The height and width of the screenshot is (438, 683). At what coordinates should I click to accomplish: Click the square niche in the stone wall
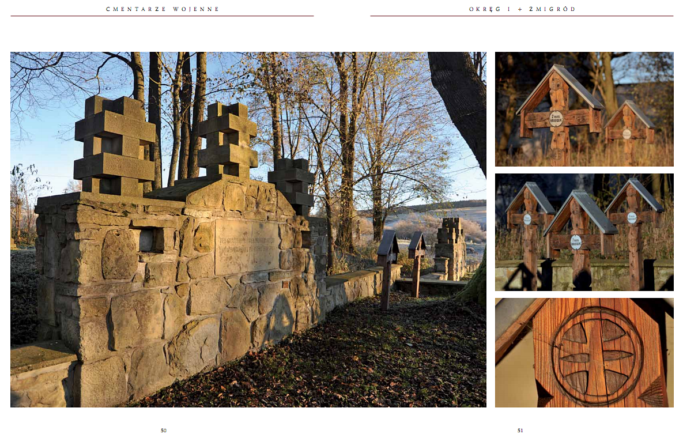pyautogui.click(x=149, y=240)
